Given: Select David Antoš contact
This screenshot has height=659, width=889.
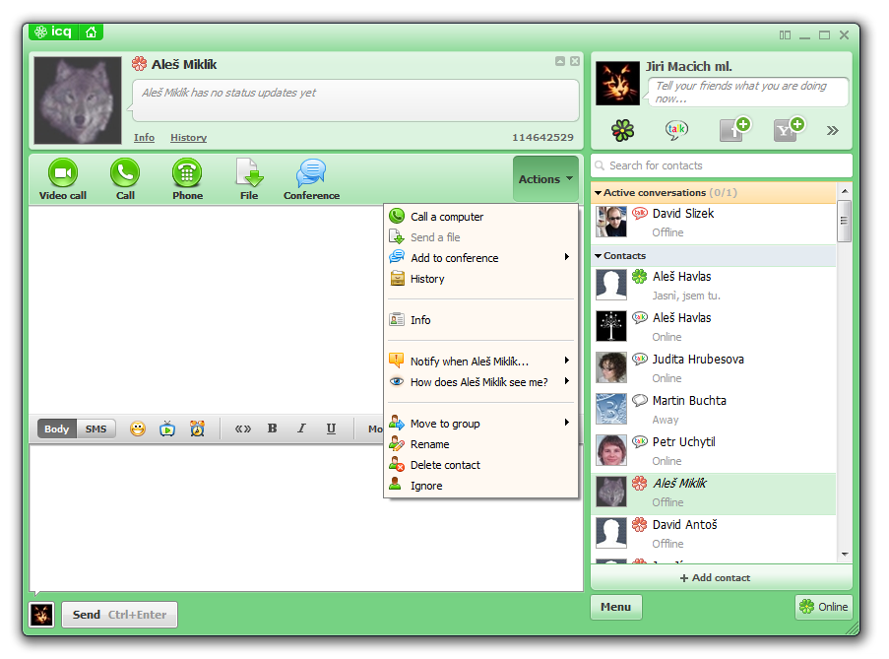Looking at the screenshot, I should pyautogui.click(x=714, y=534).
